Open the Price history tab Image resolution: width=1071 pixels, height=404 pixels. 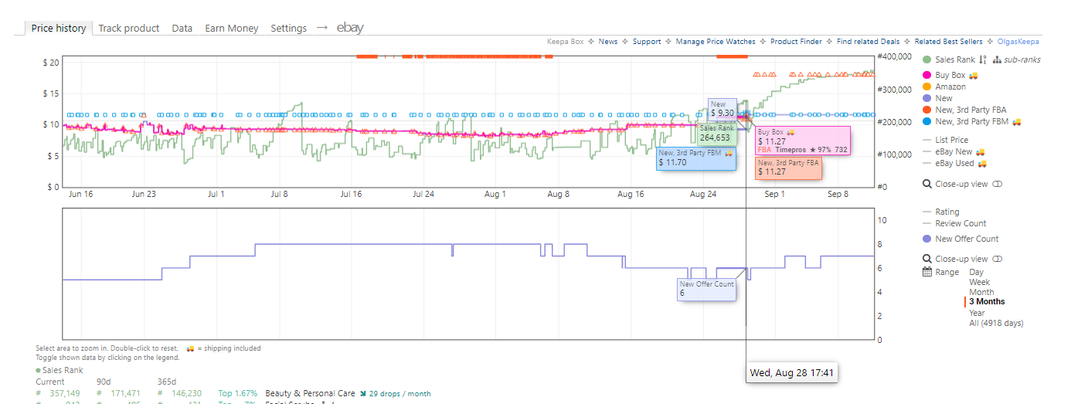(x=59, y=28)
